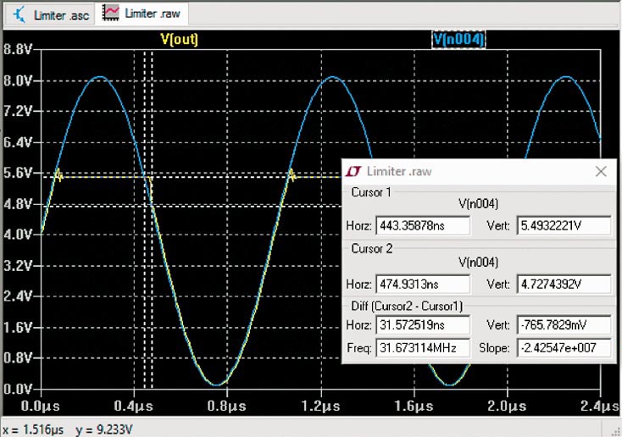Click the Cursor 1 Horz field

[422, 226]
